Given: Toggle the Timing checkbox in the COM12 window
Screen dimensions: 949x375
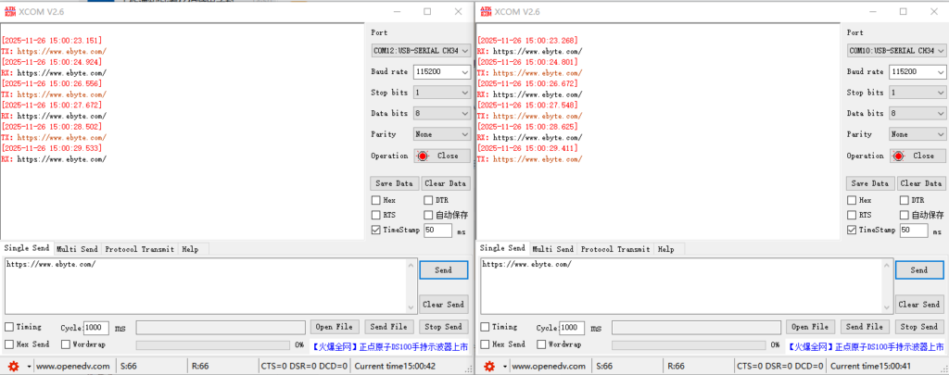Looking at the screenshot, I should pos(10,327).
